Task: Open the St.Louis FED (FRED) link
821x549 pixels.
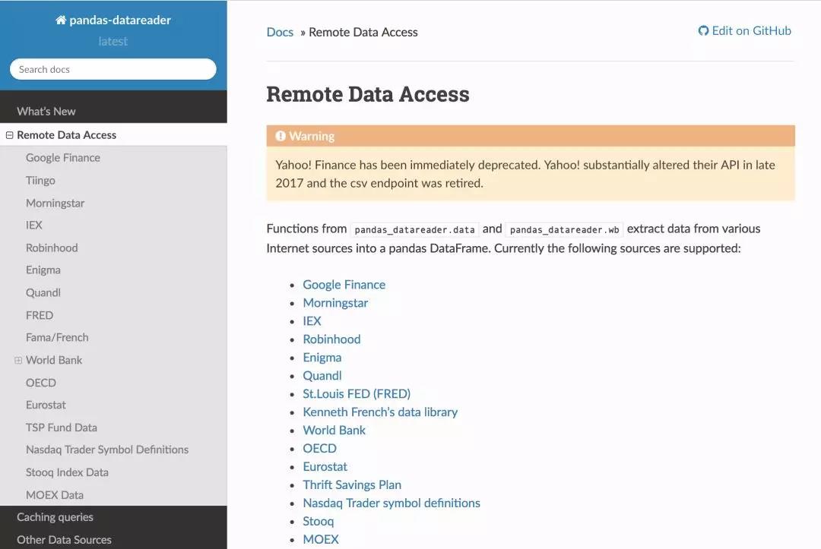Action: pos(357,393)
